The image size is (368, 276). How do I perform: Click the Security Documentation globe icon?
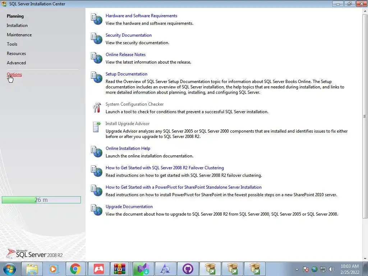[x=96, y=38]
